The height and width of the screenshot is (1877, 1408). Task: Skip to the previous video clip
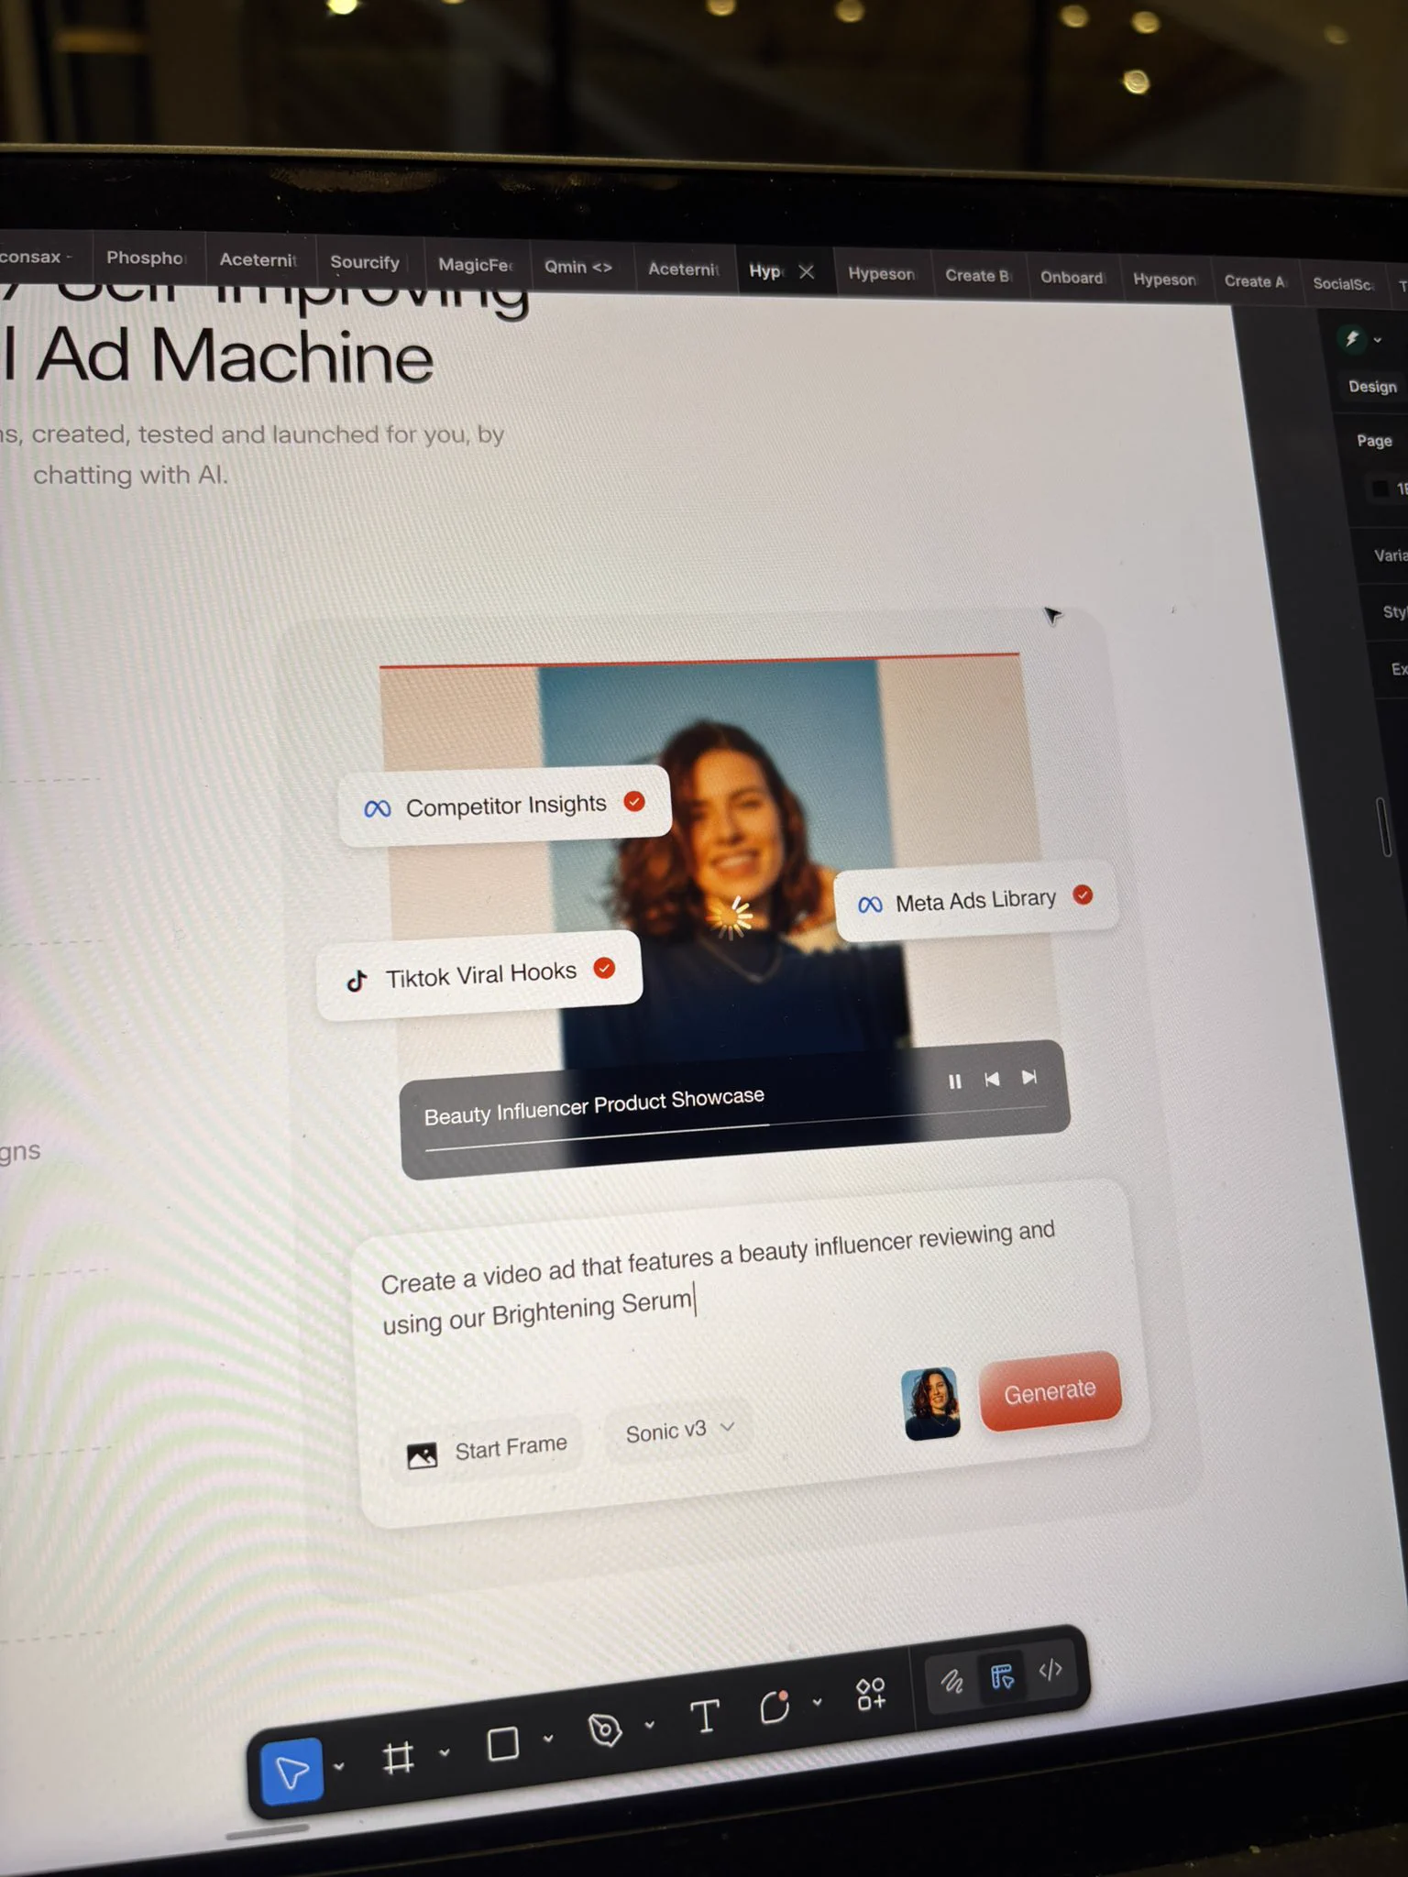coord(992,1079)
